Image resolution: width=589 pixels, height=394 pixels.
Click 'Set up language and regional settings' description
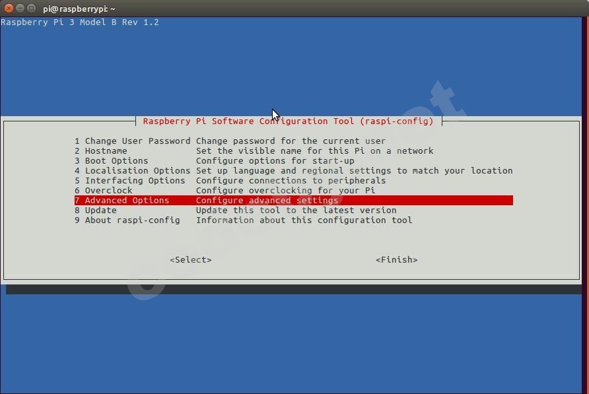(x=354, y=170)
